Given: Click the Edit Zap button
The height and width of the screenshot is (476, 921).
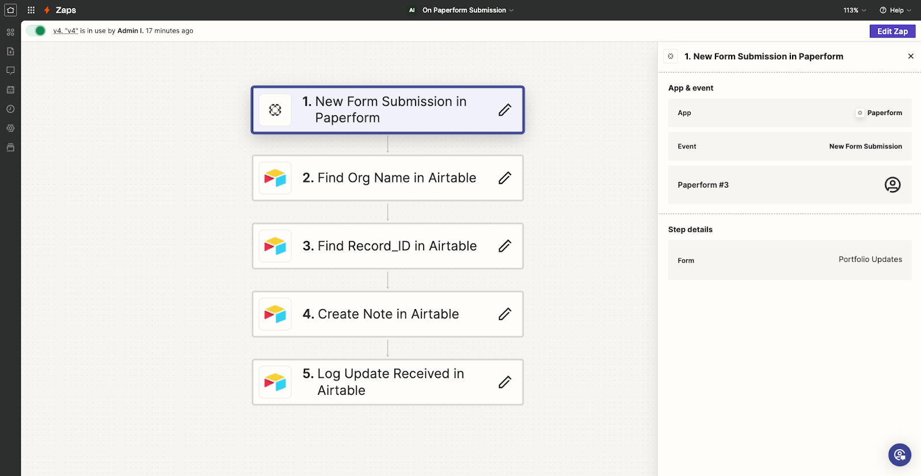Looking at the screenshot, I should tap(892, 31).
